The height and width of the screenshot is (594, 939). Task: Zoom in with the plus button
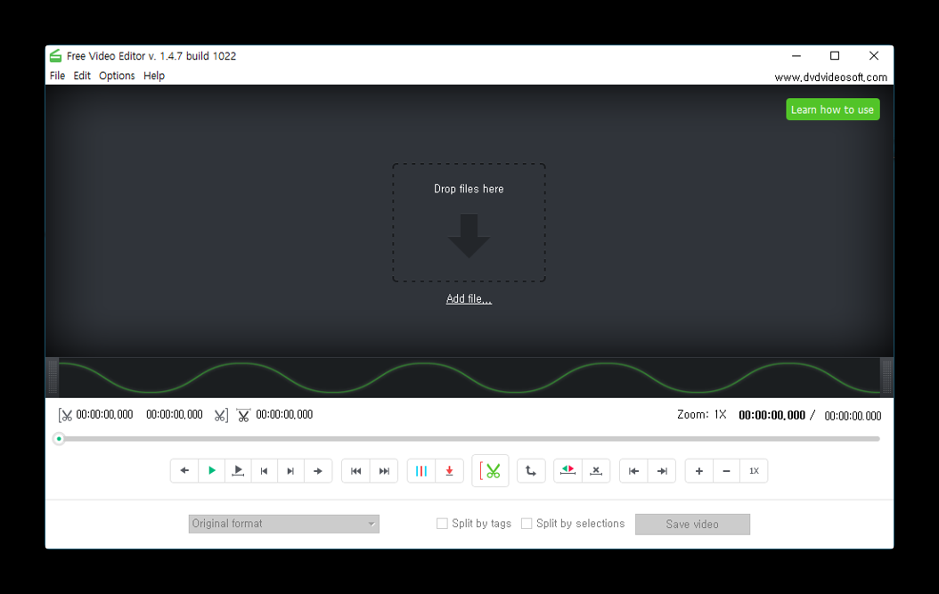[698, 470]
